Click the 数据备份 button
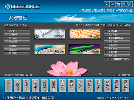Screen dimensions: 134x100 [17, 46]
